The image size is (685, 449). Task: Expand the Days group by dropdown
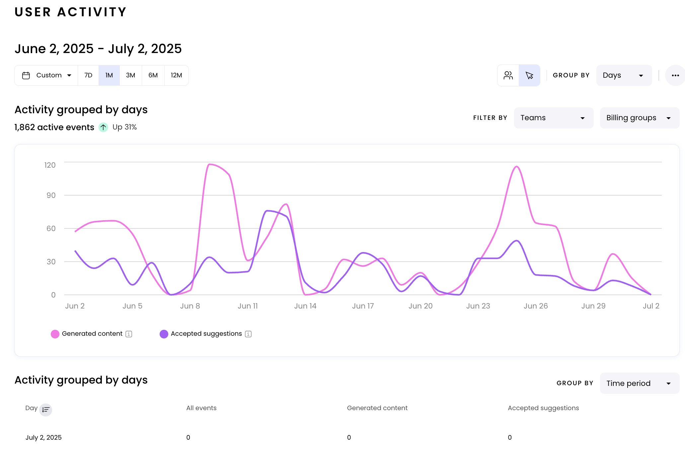coord(624,75)
